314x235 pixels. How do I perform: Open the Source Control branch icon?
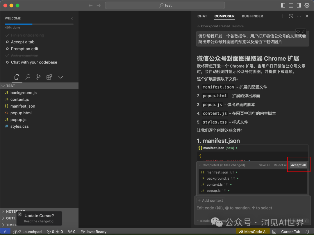[x=38, y=77]
